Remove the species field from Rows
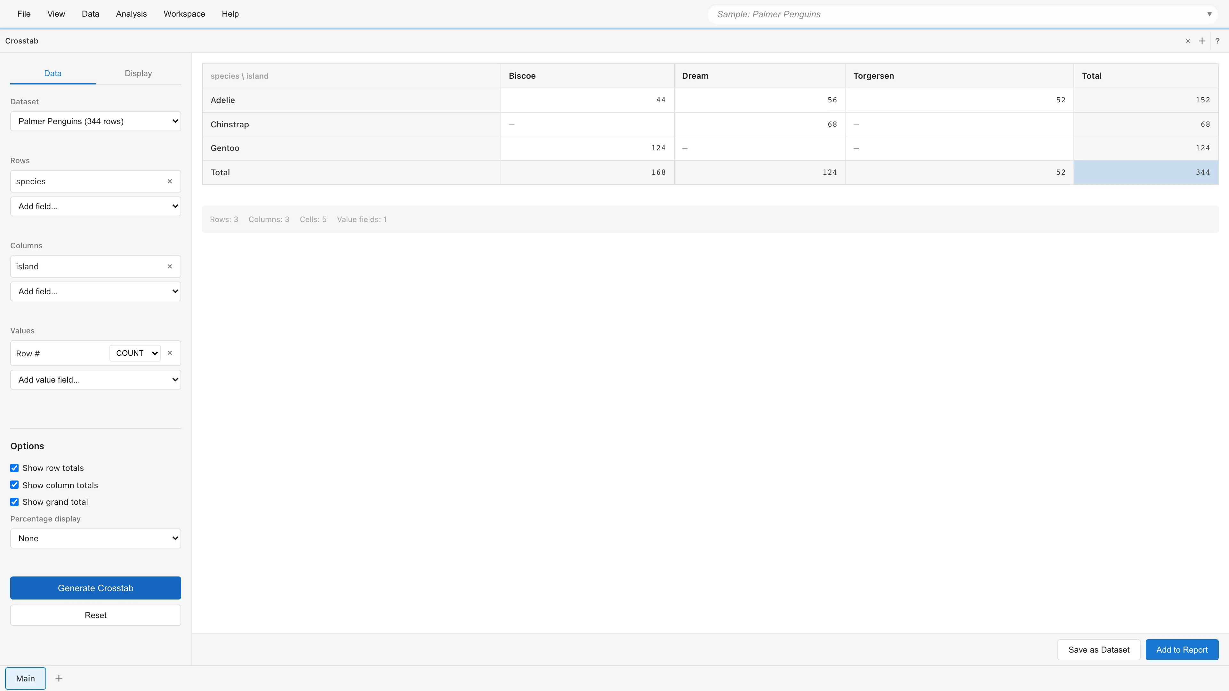This screenshot has width=1229, height=691. (169, 181)
